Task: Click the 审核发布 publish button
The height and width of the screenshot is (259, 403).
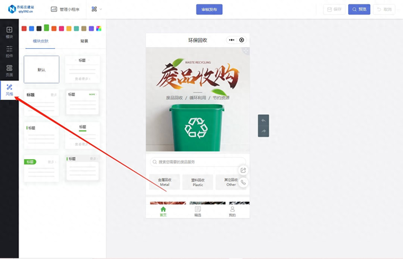Action: [x=209, y=9]
